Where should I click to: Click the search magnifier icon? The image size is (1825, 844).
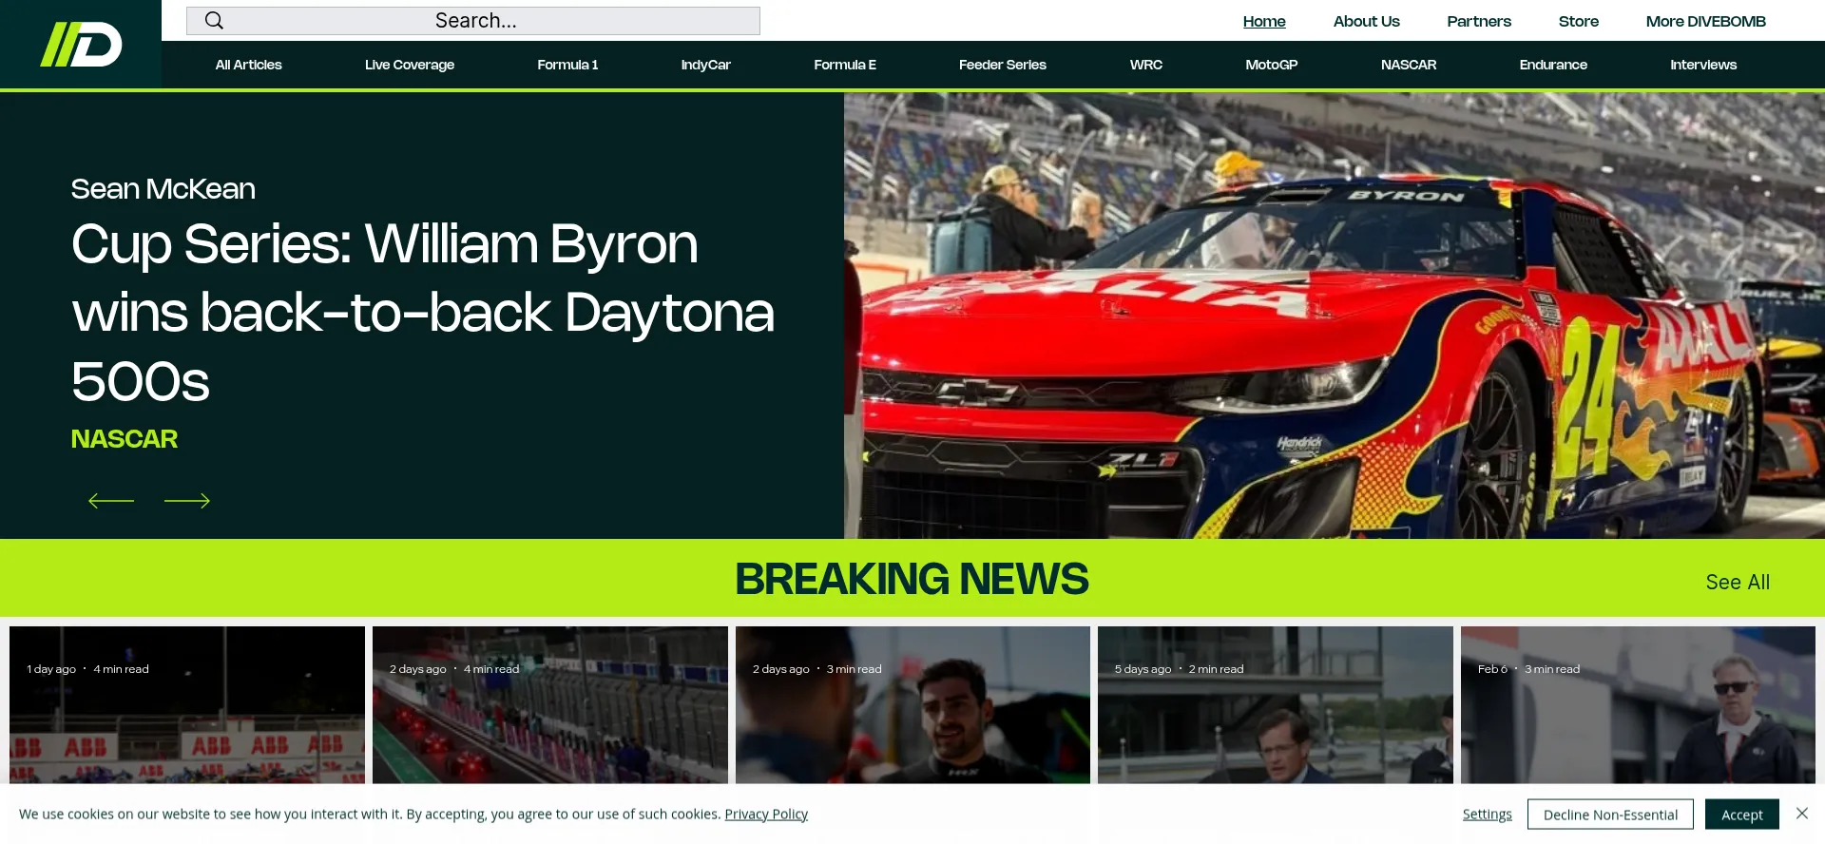(214, 21)
